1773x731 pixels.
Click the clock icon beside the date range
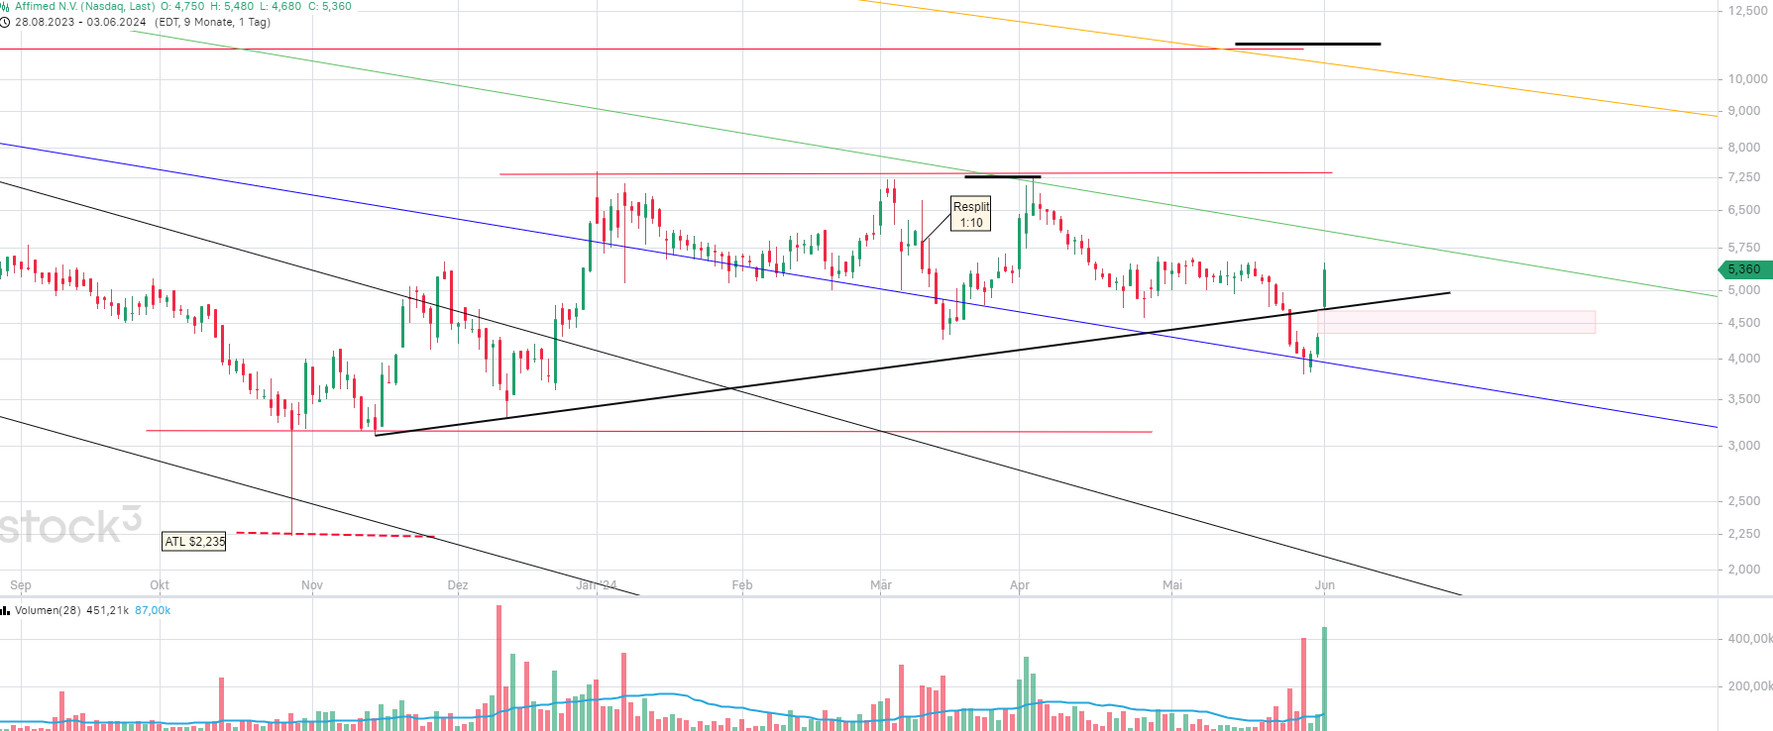click(5, 22)
